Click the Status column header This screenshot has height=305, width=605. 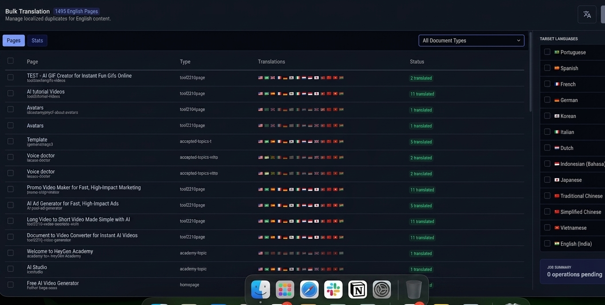click(x=417, y=62)
